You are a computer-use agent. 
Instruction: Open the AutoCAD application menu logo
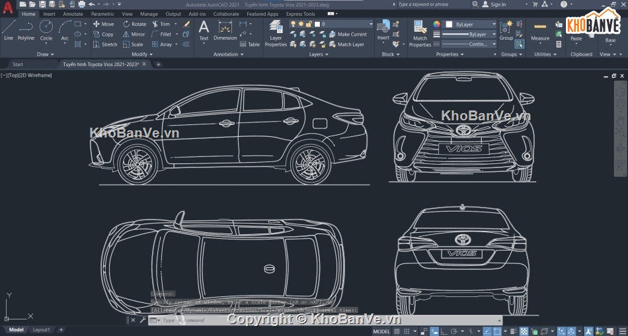point(8,7)
